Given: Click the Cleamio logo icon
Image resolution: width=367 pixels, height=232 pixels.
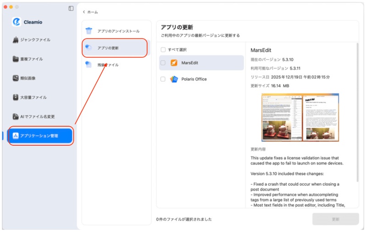Looking at the screenshot, I should click(x=17, y=22).
